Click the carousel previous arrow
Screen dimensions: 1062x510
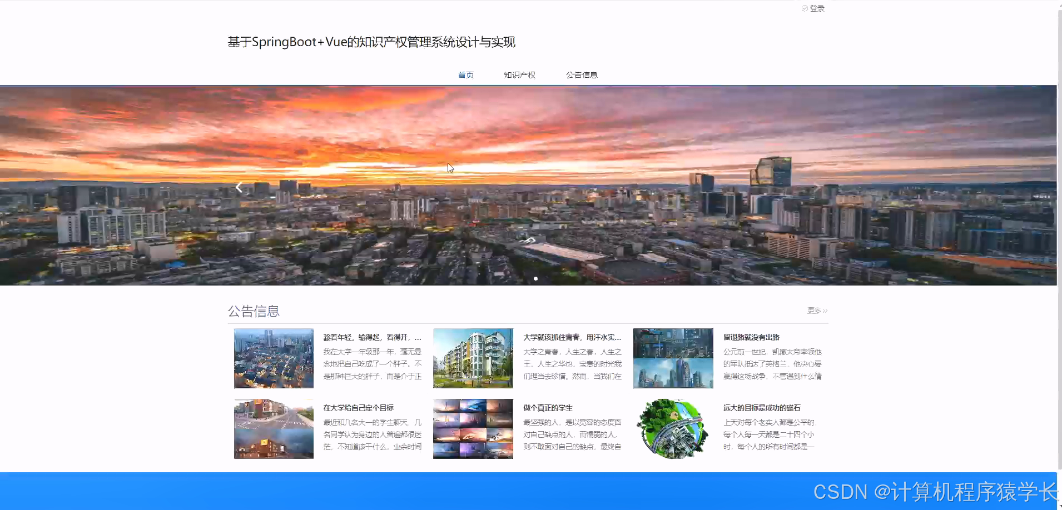point(239,186)
